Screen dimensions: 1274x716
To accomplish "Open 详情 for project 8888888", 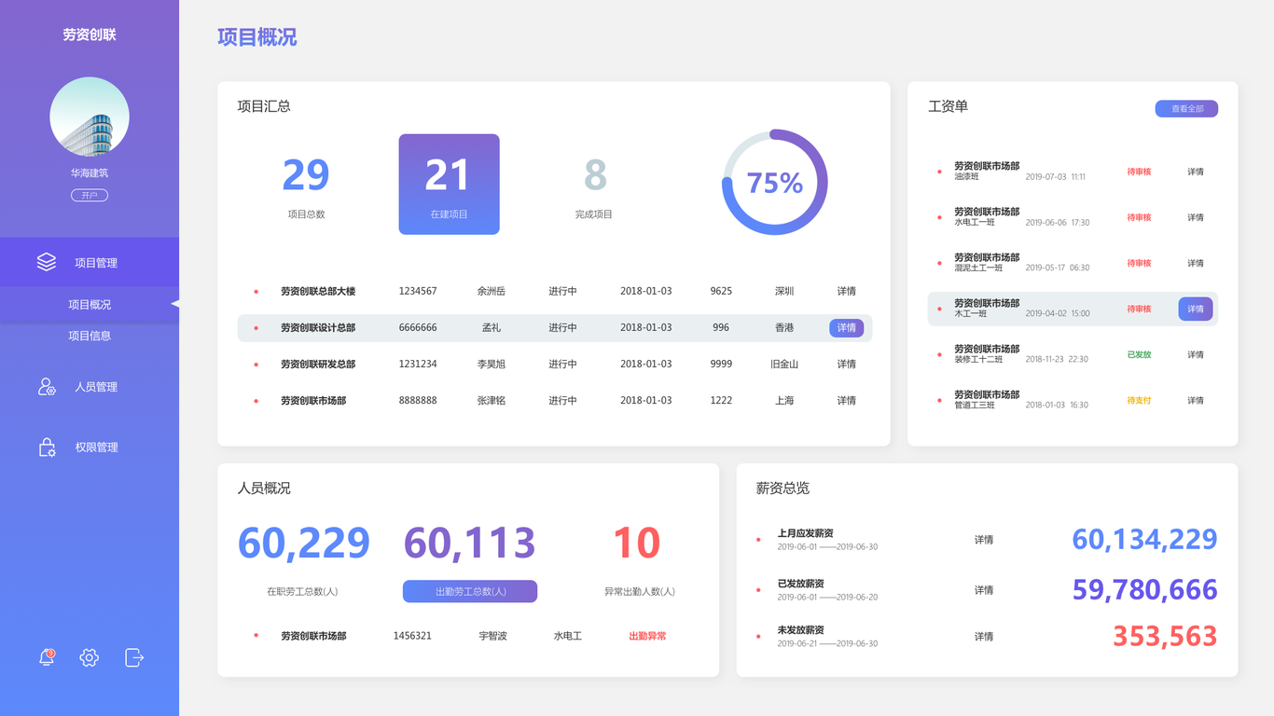I will pos(846,400).
